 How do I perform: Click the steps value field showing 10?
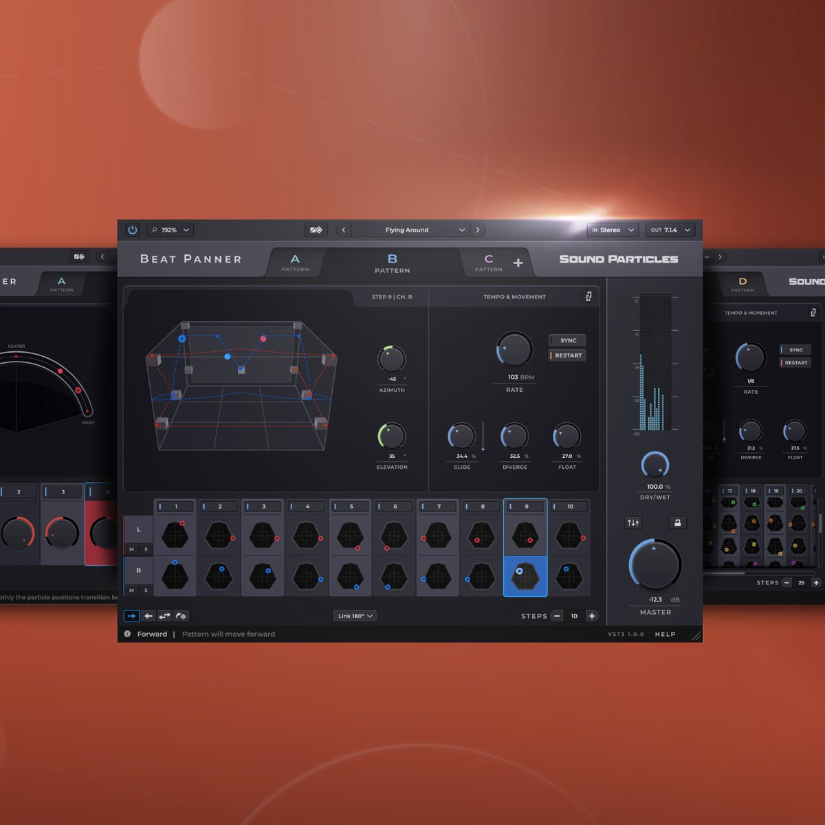tap(575, 616)
